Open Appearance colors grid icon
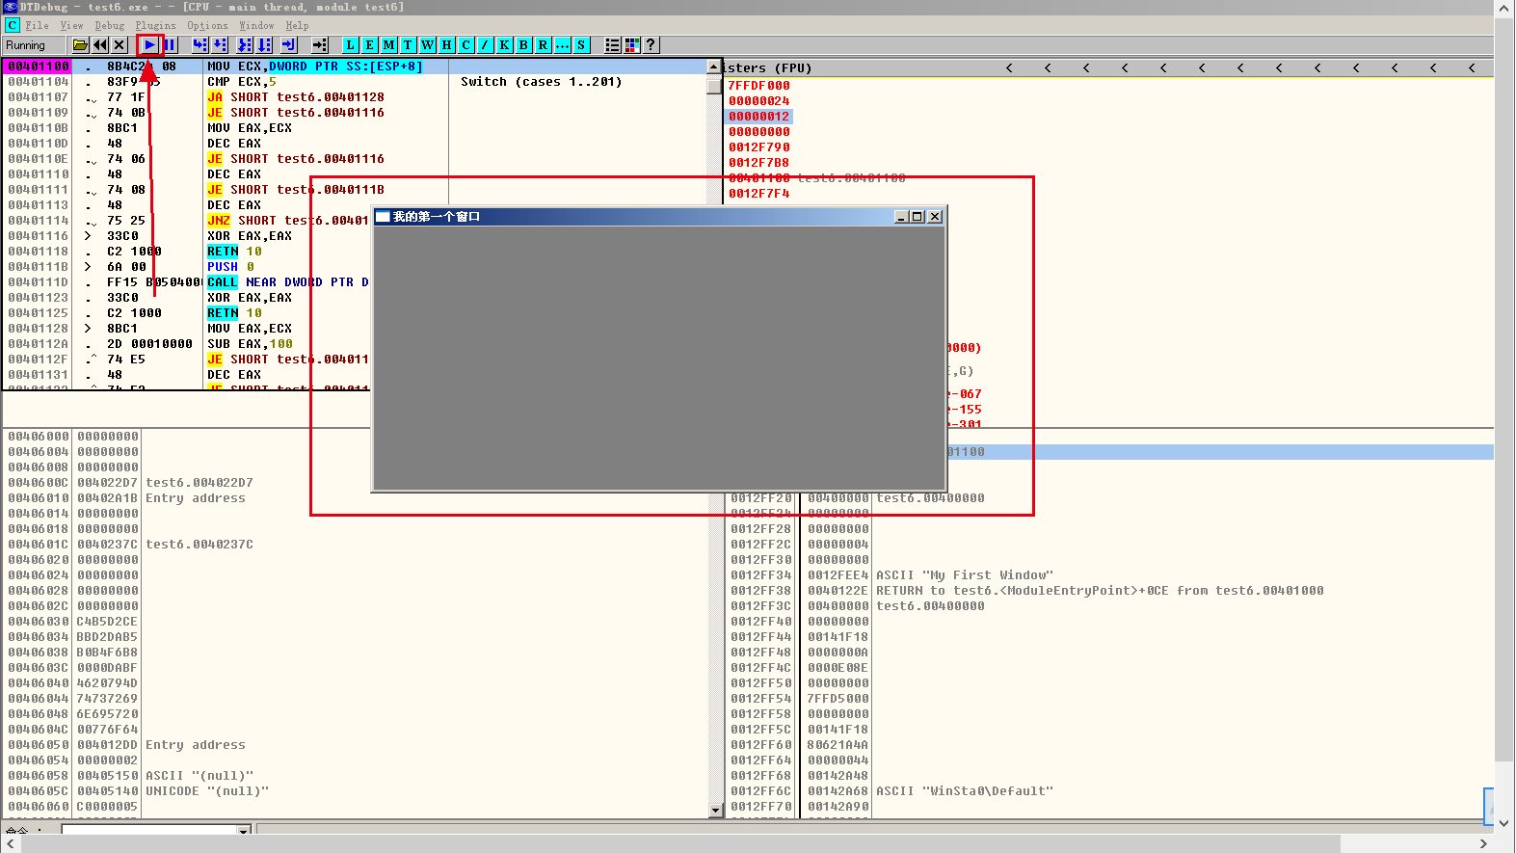Viewport: 1516px width, 853px height. (x=632, y=45)
